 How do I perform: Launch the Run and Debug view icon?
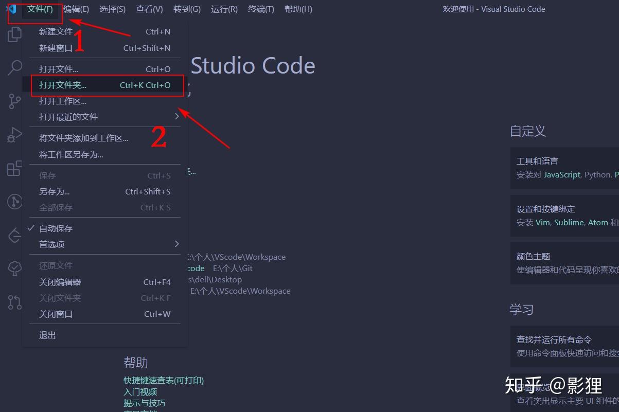[x=14, y=134]
